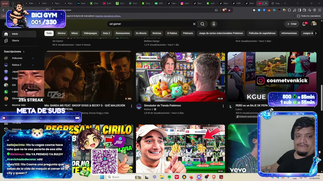Click the Windows taskbar Buscar search box
Image resolution: width=323 pixels, height=181 pixels.
(124, 177)
